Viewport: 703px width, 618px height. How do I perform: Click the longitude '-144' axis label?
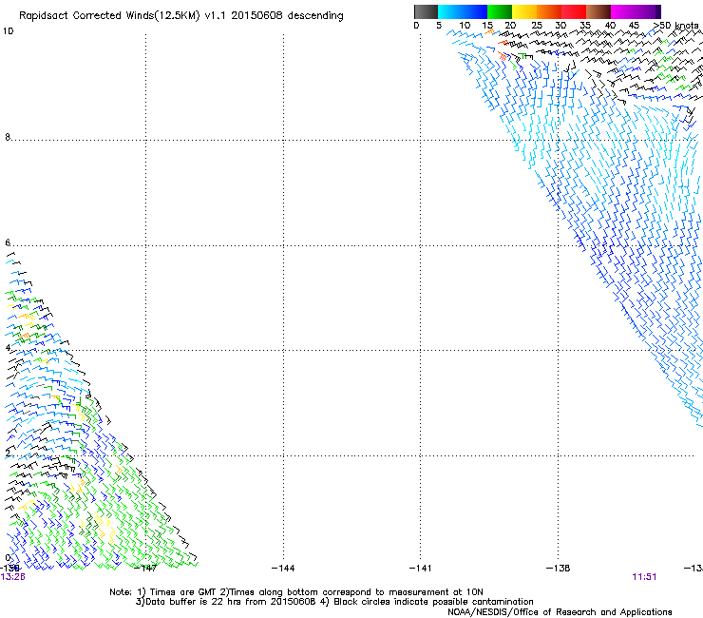[x=283, y=569]
